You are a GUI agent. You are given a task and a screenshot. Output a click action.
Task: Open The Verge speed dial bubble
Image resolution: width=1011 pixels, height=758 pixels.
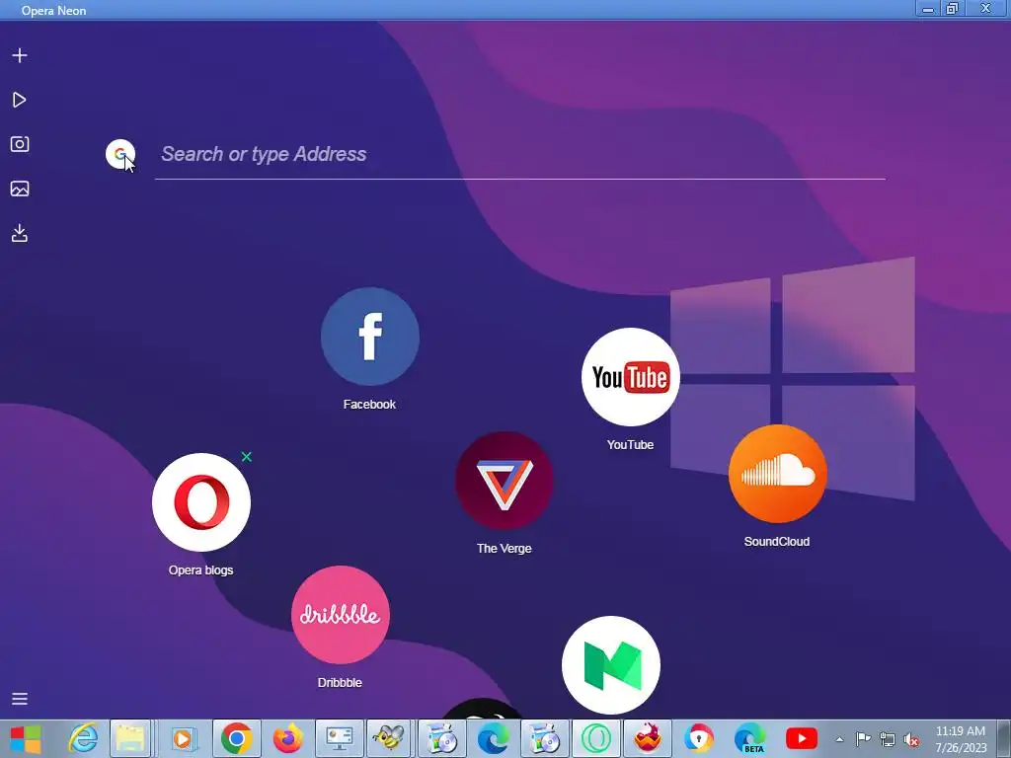pyautogui.click(x=505, y=481)
